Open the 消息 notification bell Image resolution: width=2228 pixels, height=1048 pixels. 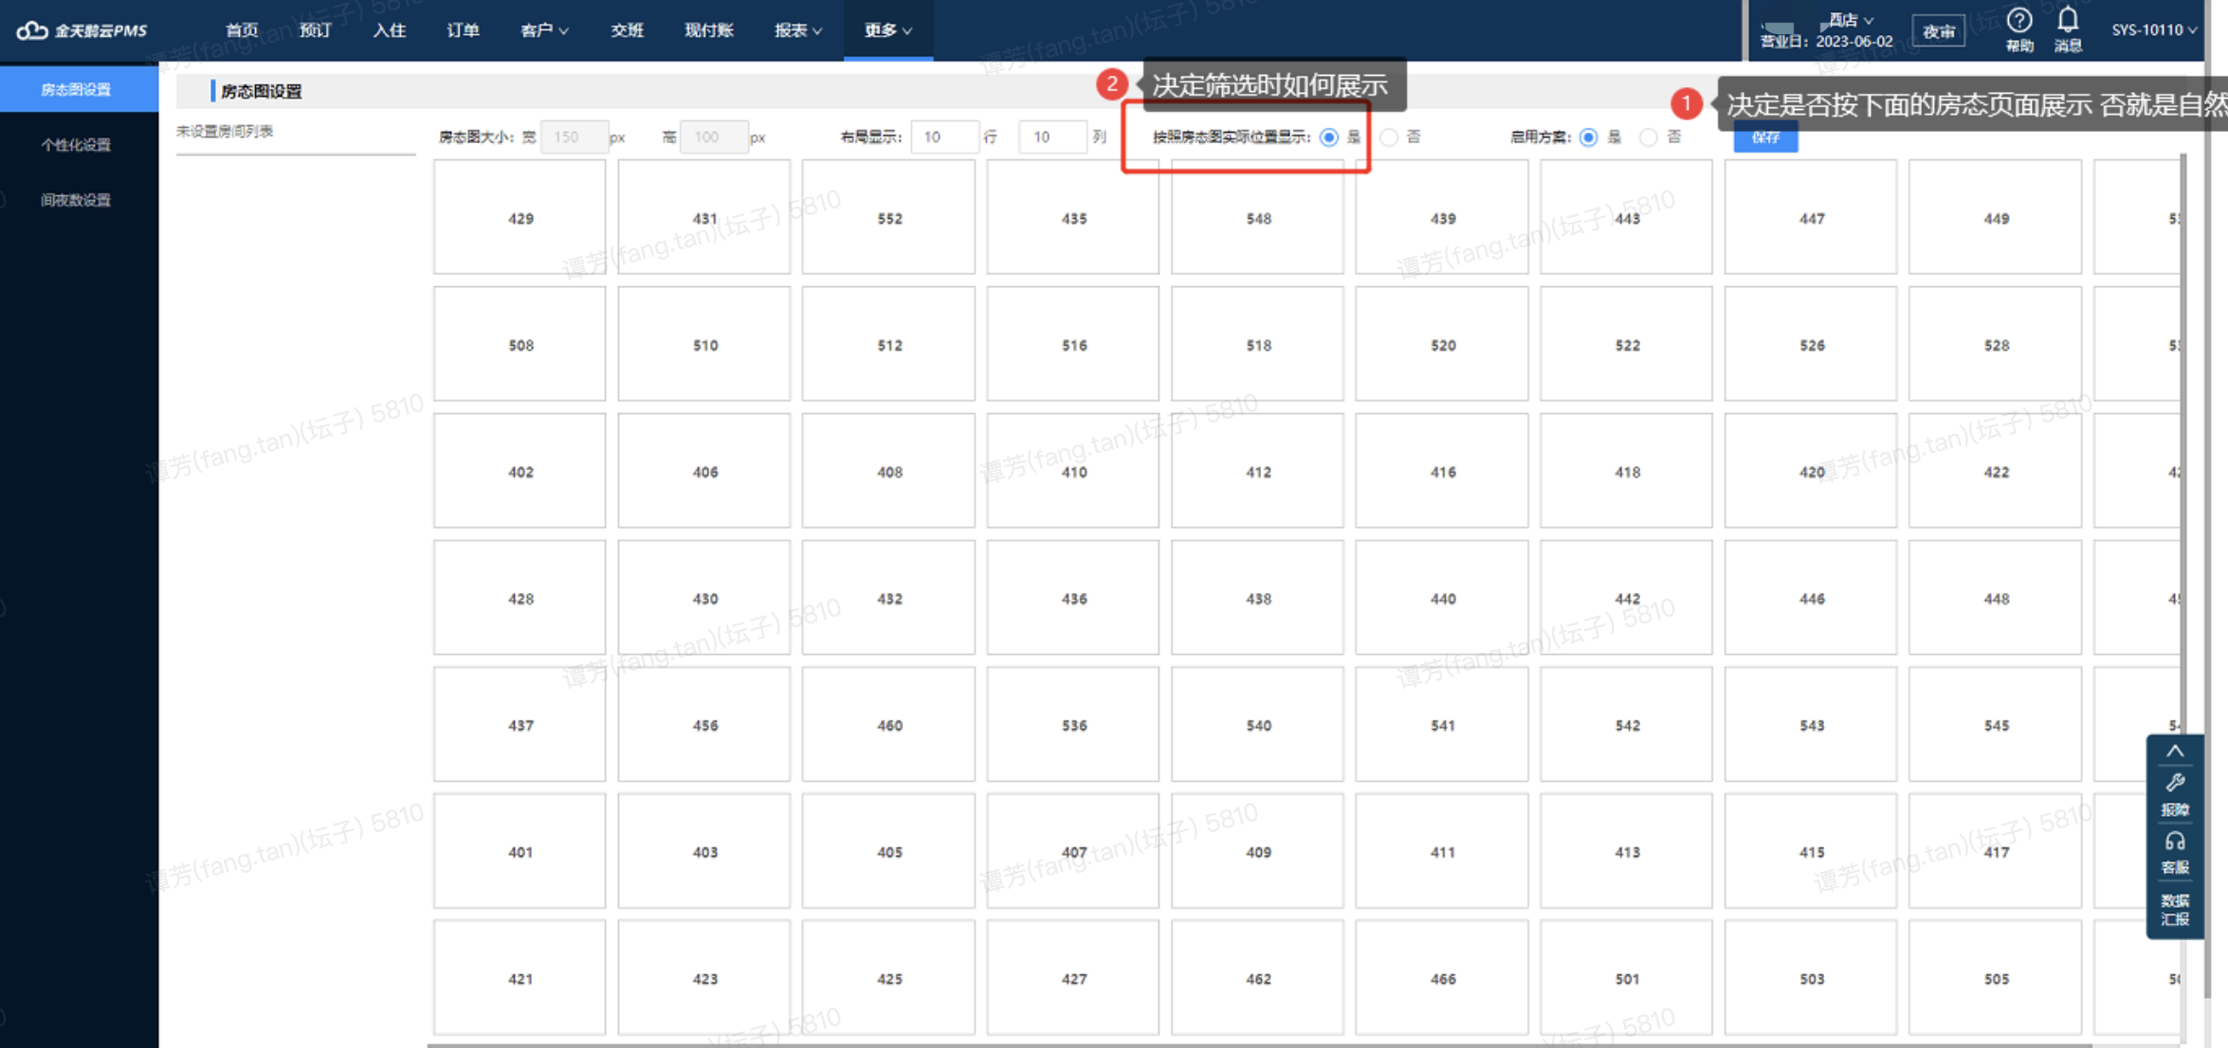[x=2068, y=29]
